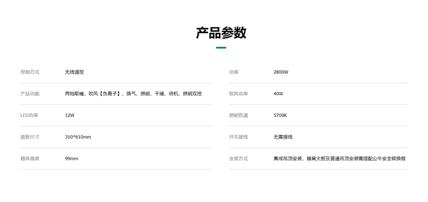The image size is (428, 202).
Task: Select the 面板尺寸 label
Action: click(30, 137)
